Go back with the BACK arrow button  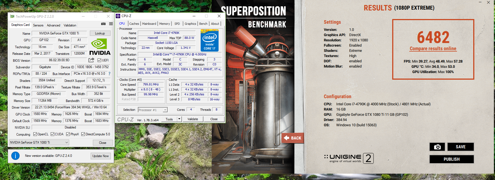click(292, 138)
